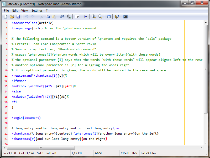Toggle INS insert mode in status bar
This screenshot has width=210, height=158.
click(134, 153)
